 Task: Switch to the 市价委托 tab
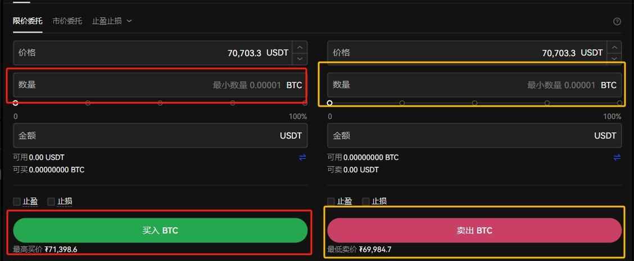[67, 21]
